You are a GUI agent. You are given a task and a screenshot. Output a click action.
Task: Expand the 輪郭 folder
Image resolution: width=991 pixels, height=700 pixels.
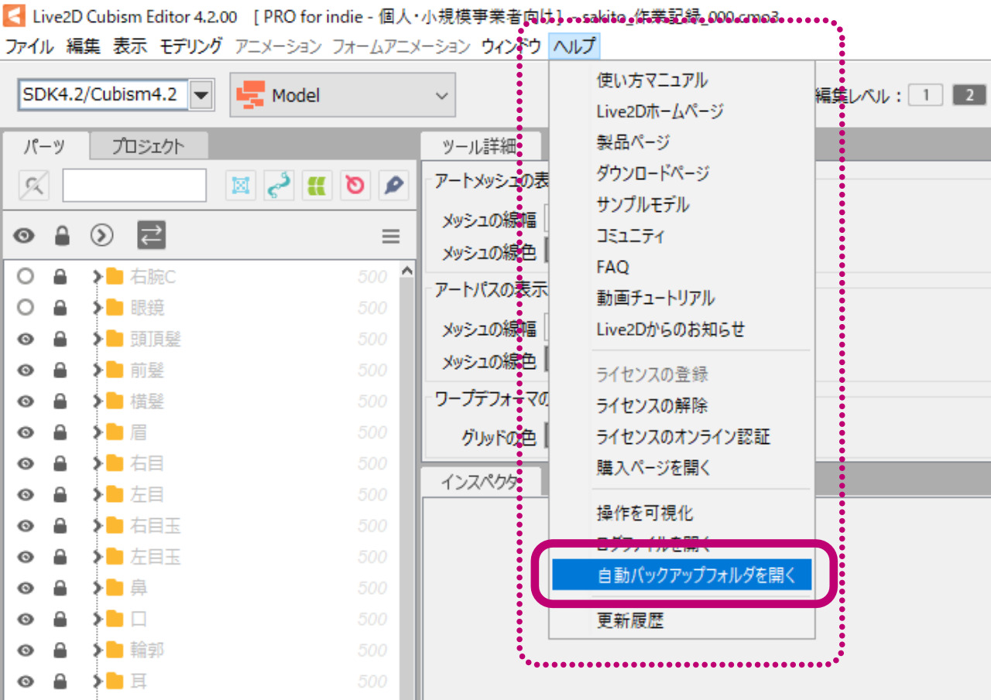point(98,650)
